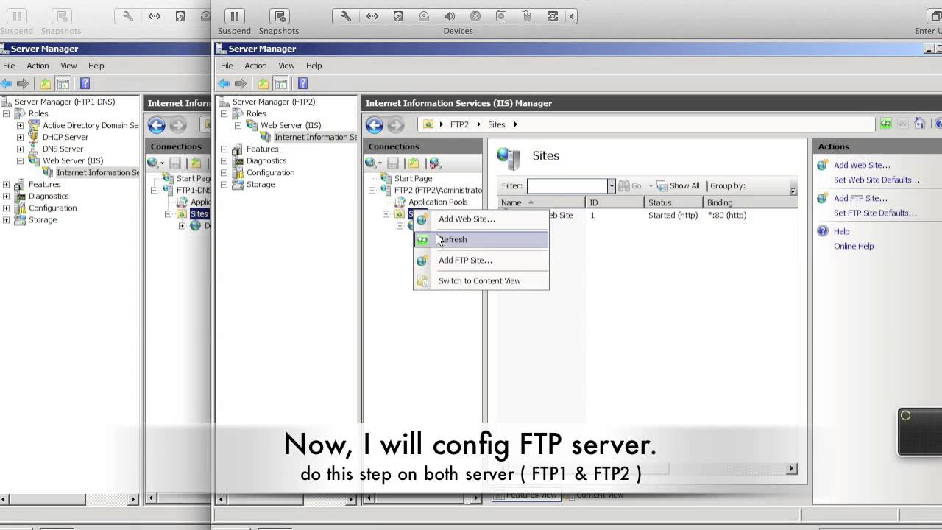The width and height of the screenshot is (942, 530).
Task: Click the save icon in Connections toolbar
Action: point(393,163)
